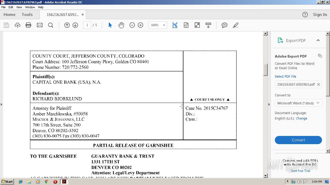The height and width of the screenshot is (185, 330).
Task: Click Select PDF File link
Action: (x=285, y=77)
